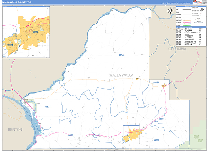Screen dimensions: 208x151
Task: Click the largest 'City' sample text in legend
Action: [x=202, y=9]
